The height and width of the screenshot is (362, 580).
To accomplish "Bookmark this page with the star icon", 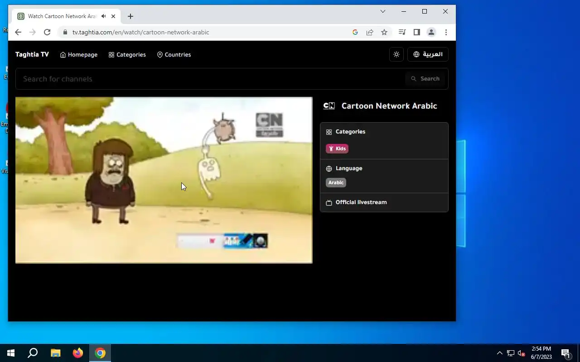I will (x=384, y=32).
